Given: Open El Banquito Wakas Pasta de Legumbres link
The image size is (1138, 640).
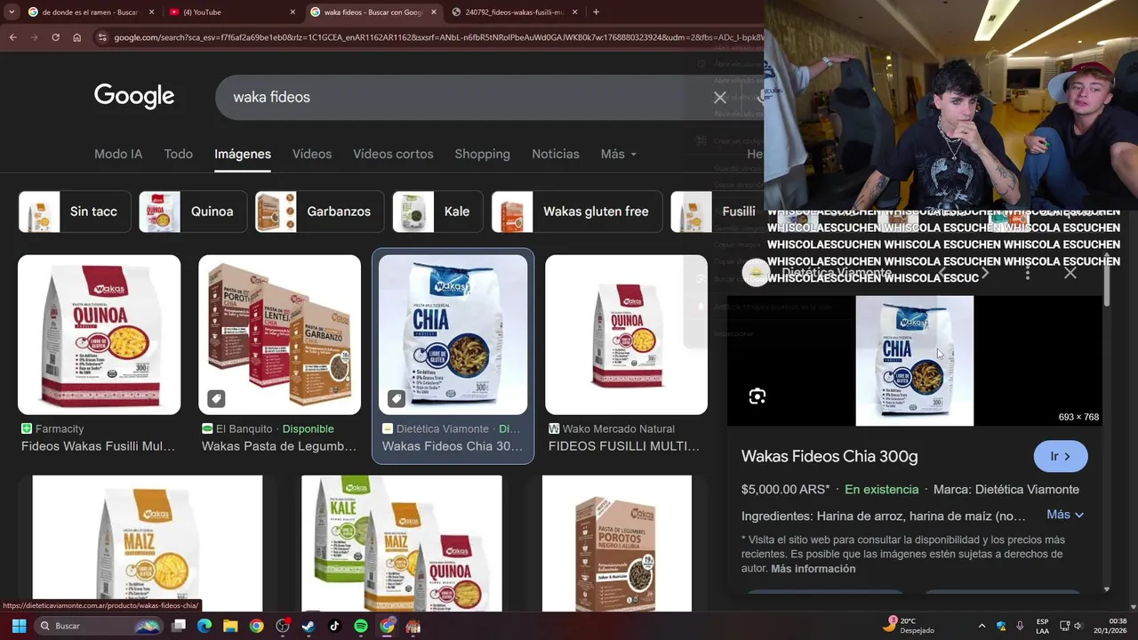Looking at the screenshot, I should (279, 446).
